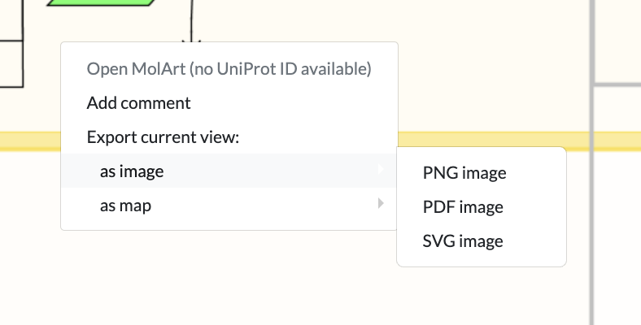Select the as map export option
The height and width of the screenshot is (325, 641).
[125, 206]
